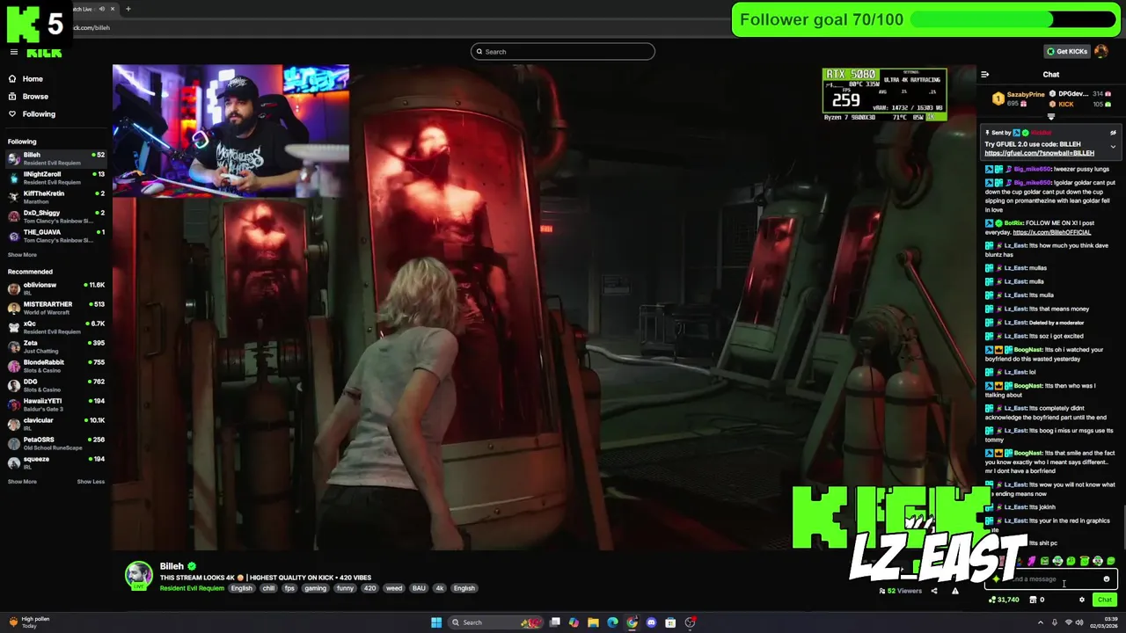Open the gfuel.com snowball link
This screenshot has height=633, width=1126.
click(1039, 153)
